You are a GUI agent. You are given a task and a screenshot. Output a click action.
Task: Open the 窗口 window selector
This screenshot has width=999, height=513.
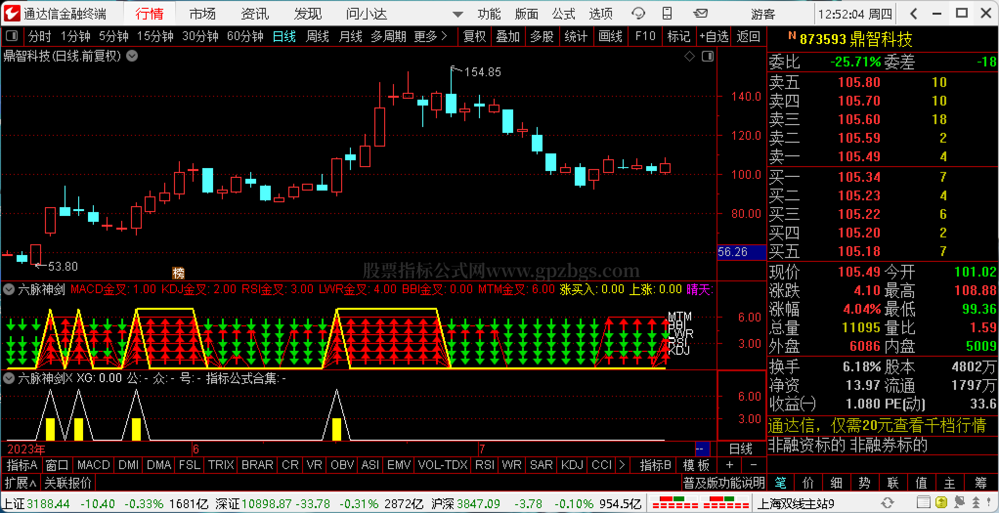coord(57,465)
